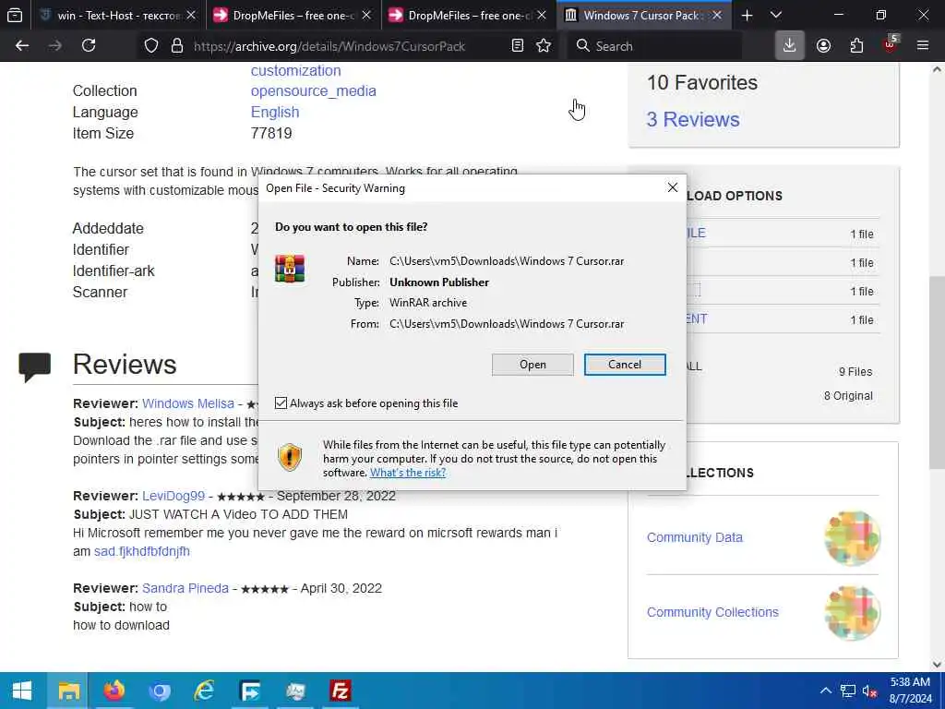
Task: Open the tracking protection shield icon
Action: click(151, 46)
